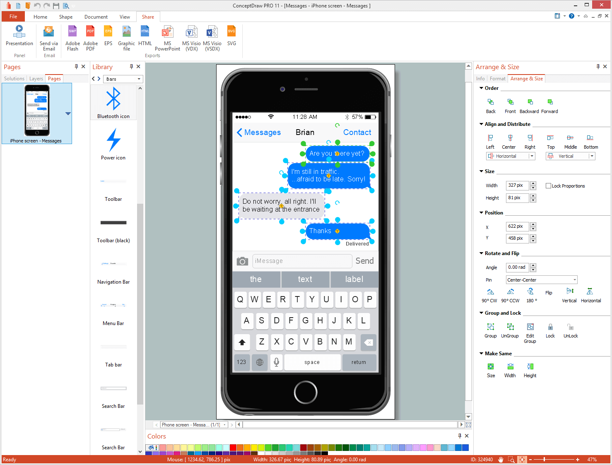Export to HTML
The width and height of the screenshot is (612, 465).
145,36
